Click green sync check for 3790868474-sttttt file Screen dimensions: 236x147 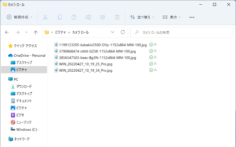[151, 51]
